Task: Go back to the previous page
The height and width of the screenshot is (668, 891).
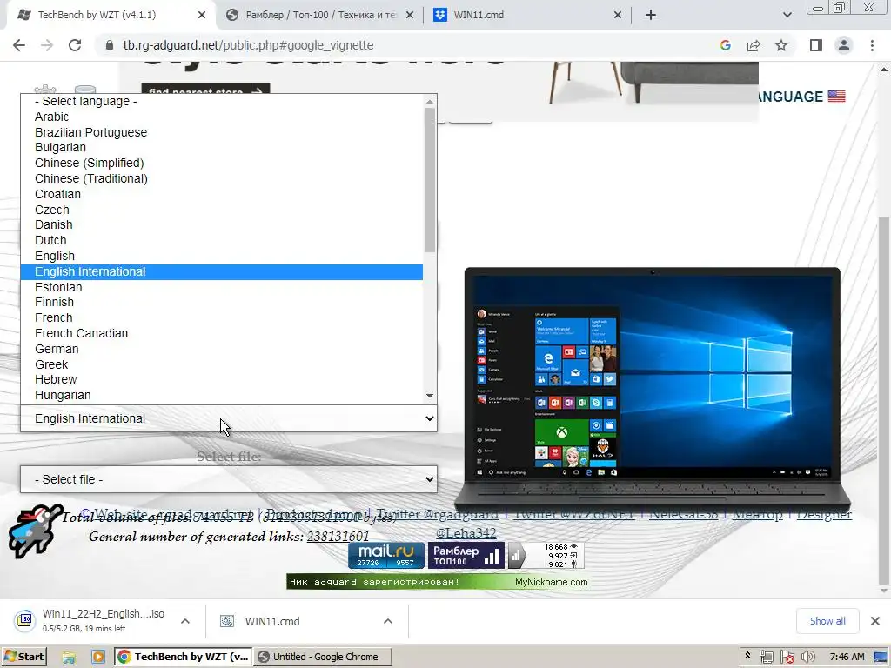Action: pos(19,45)
